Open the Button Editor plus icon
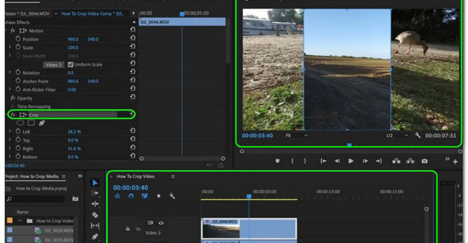Viewport: 468px width, 243px height. [x=455, y=162]
